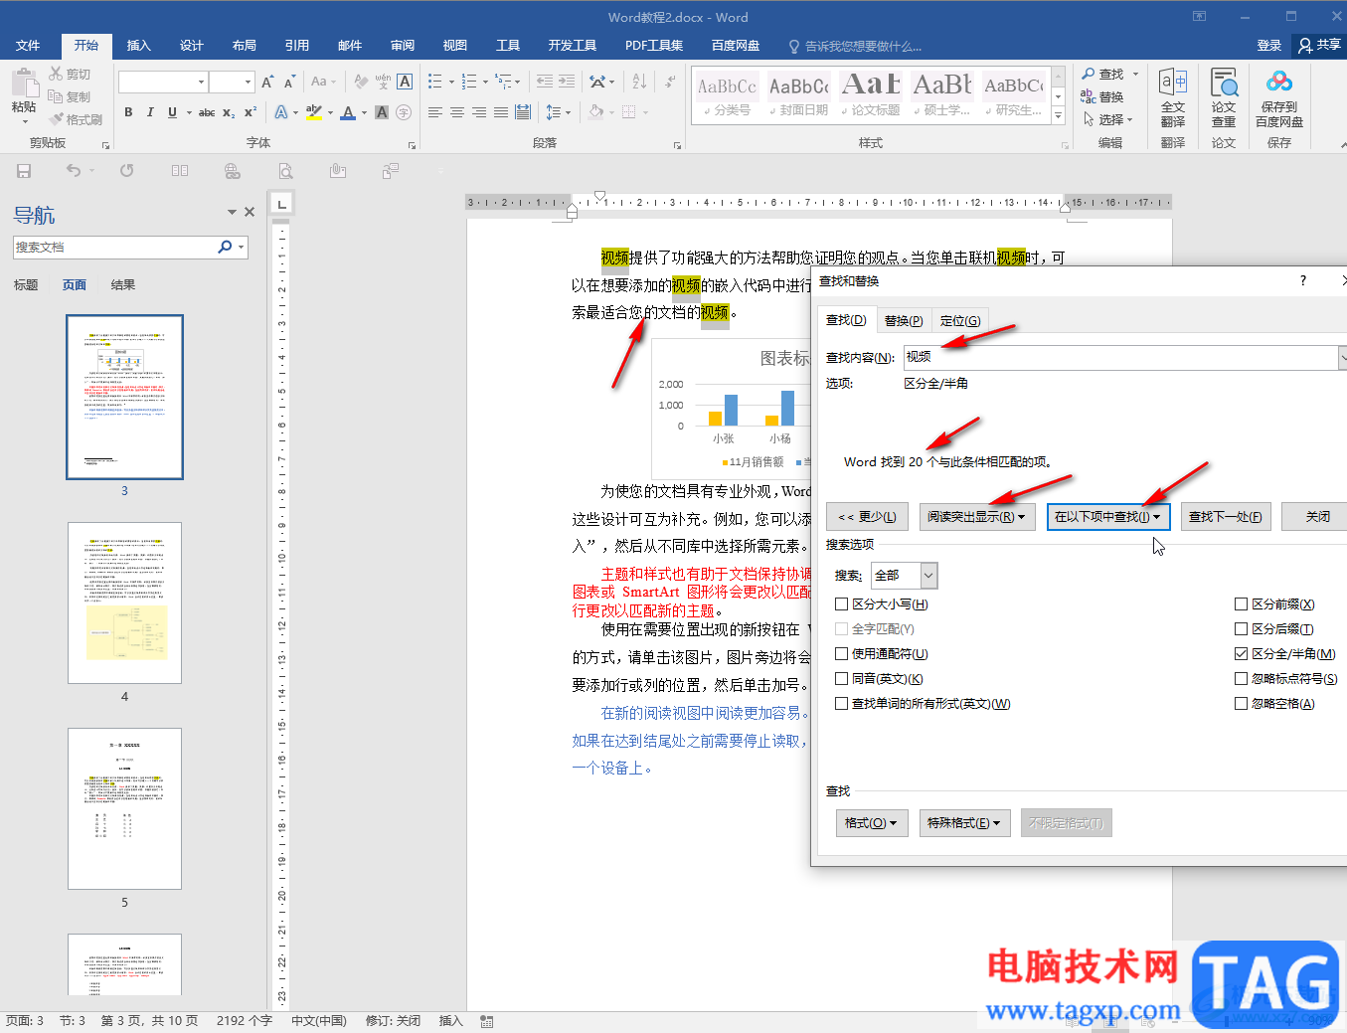Open the 设计 ribbon tab
This screenshot has height=1033, width=1347.
point(192,46)
